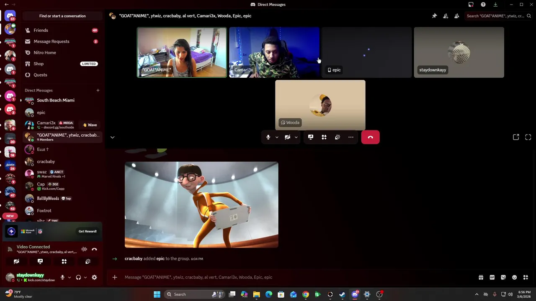Click Find or start a conversation
Viewport: 536px width, 301px height.
(62, 16)
